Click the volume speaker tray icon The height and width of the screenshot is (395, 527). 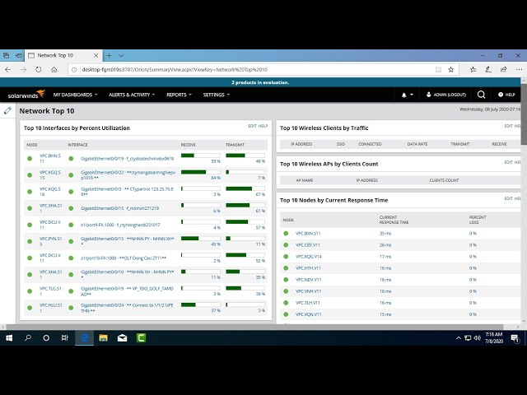[477, 338]
